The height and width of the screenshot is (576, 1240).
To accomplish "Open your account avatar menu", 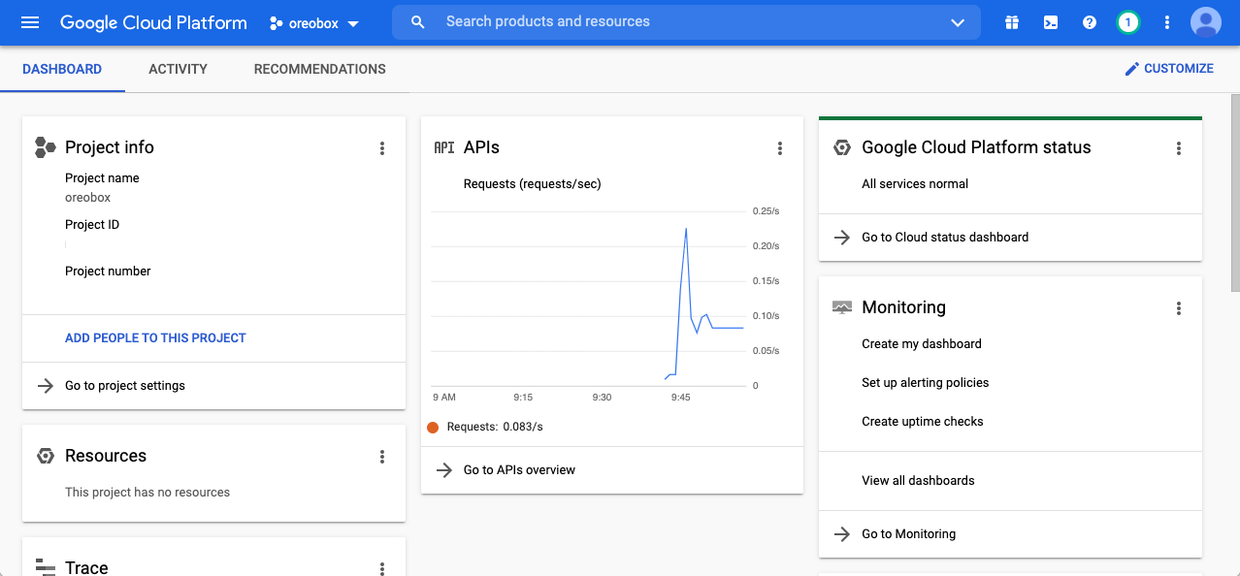I will pyautogui.click(x=1205, y=21).
